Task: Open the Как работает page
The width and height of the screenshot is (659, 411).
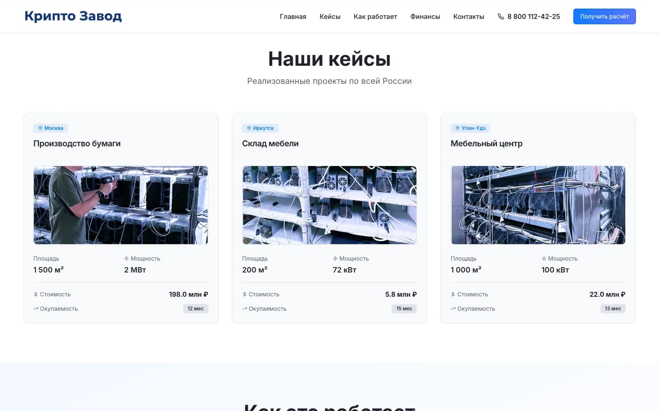Action: [x=375, y=16]
